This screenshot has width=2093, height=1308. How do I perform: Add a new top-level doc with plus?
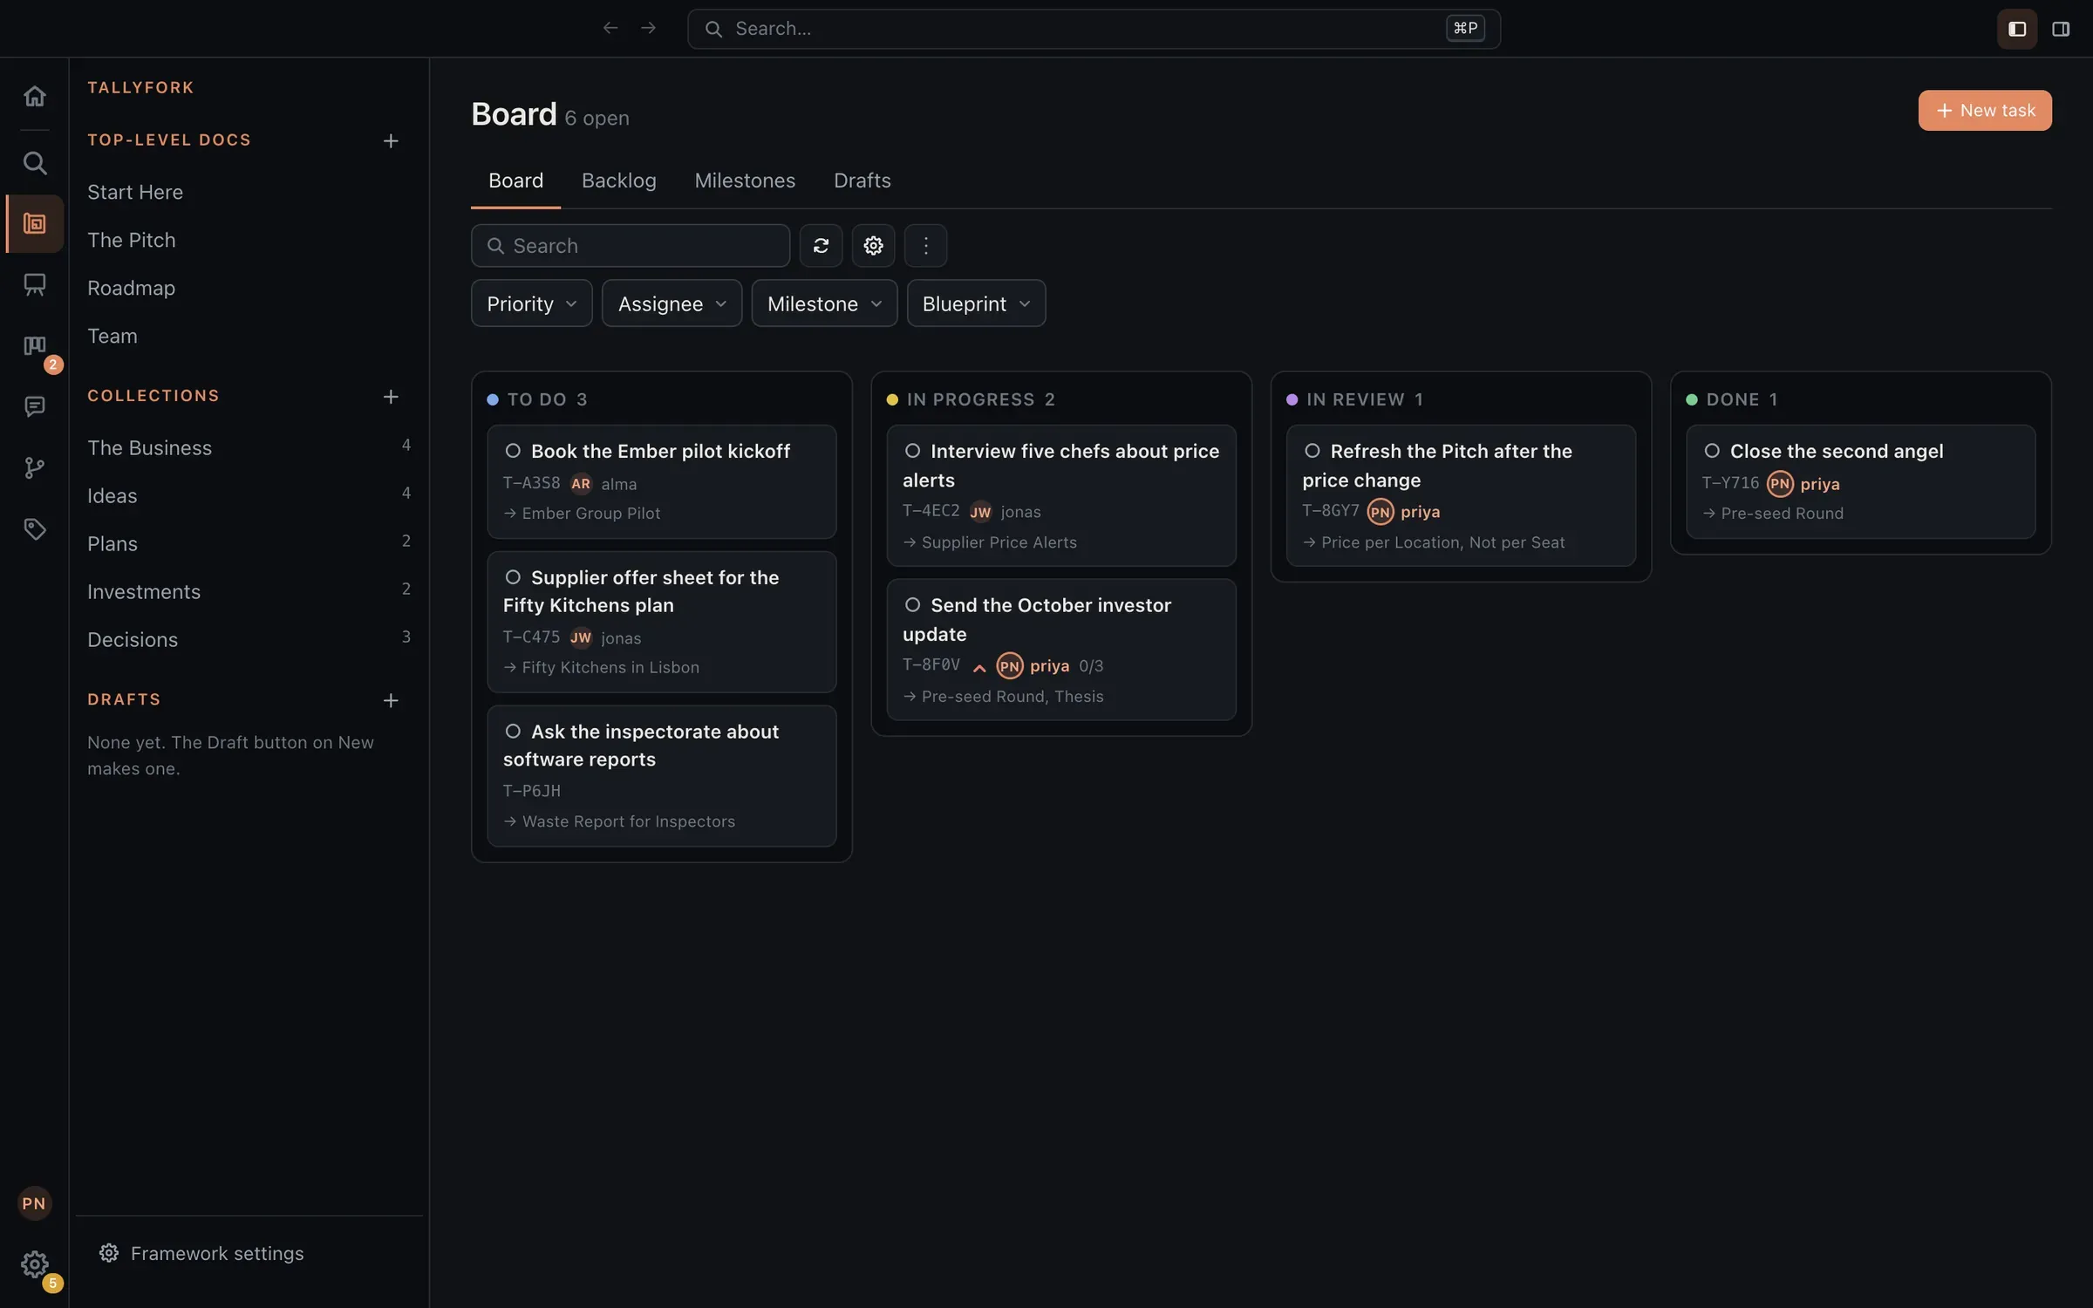click(391, 140)
